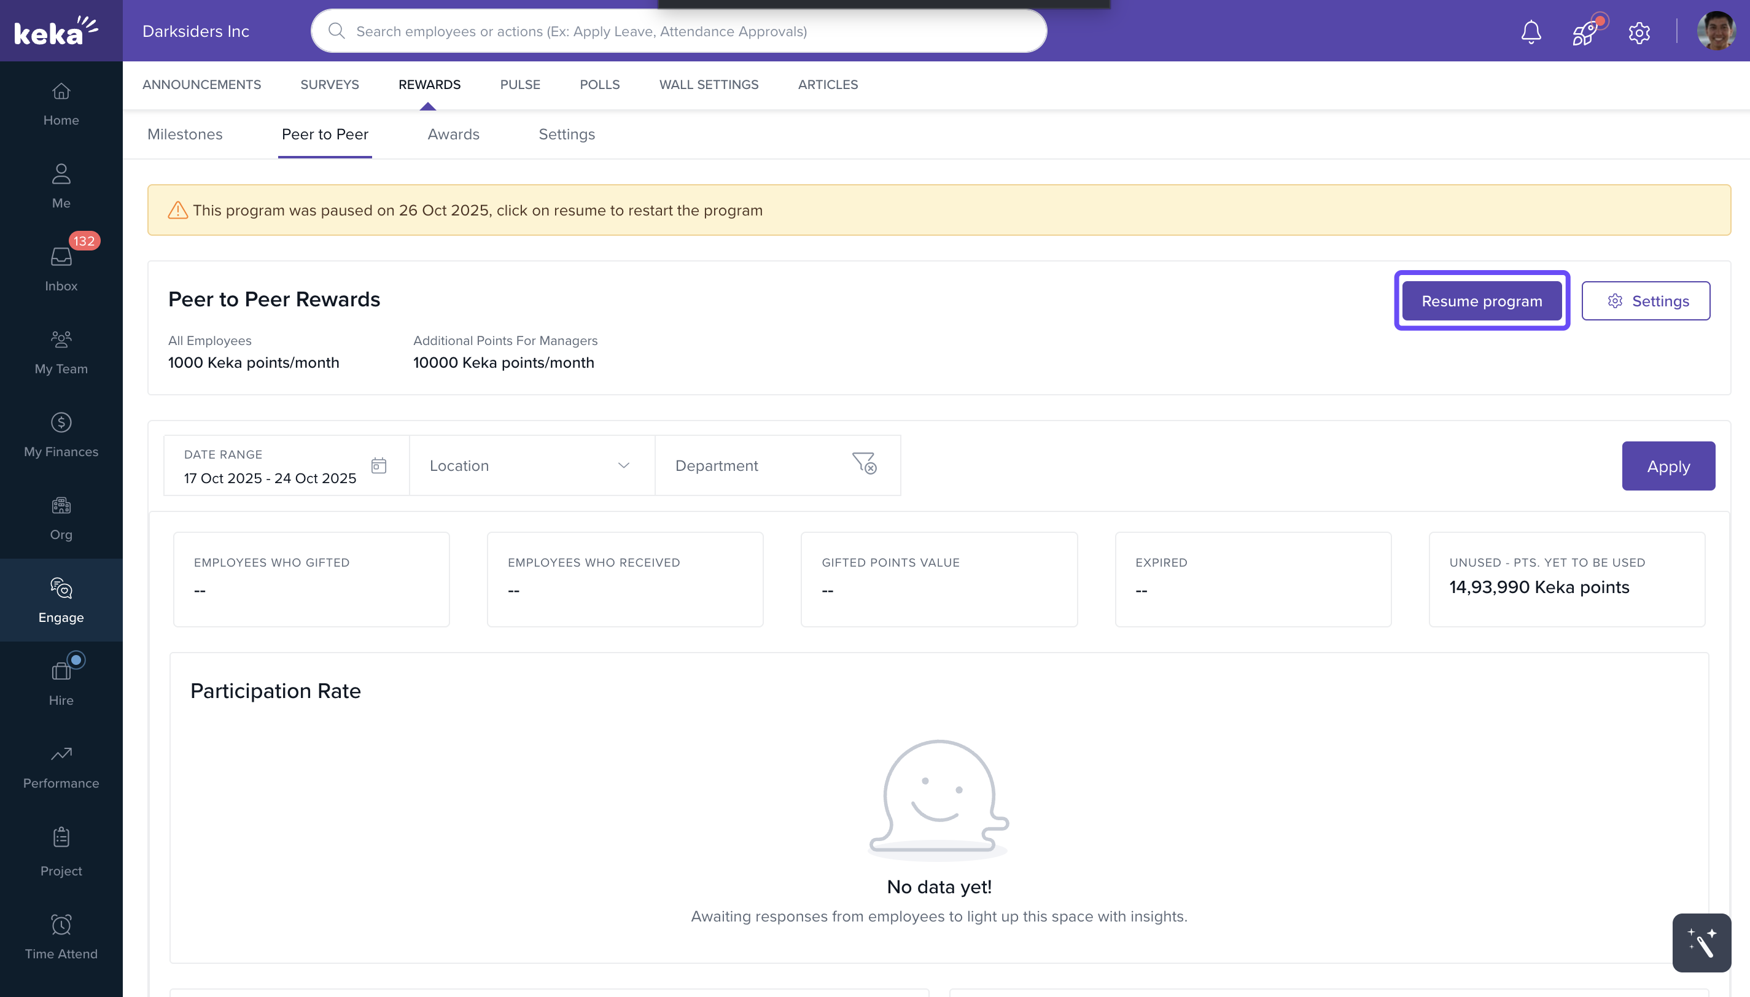Image resolution: width=1750 pixels, height=997 pixels.
Task: Switch to the Milestones tab
Action: pos(185,134)
